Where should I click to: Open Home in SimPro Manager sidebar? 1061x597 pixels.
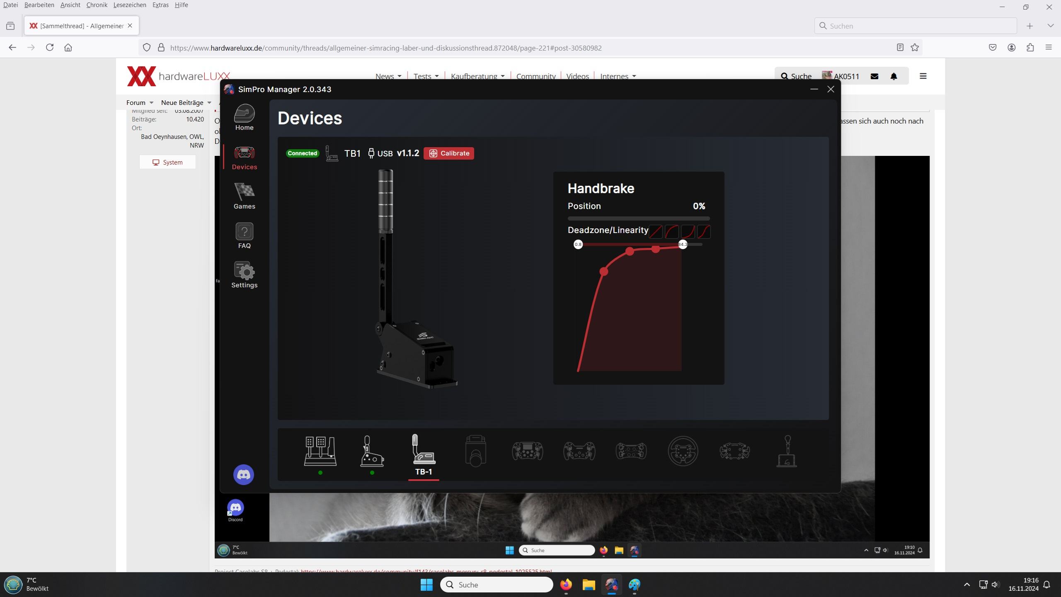tap(244, 117)
